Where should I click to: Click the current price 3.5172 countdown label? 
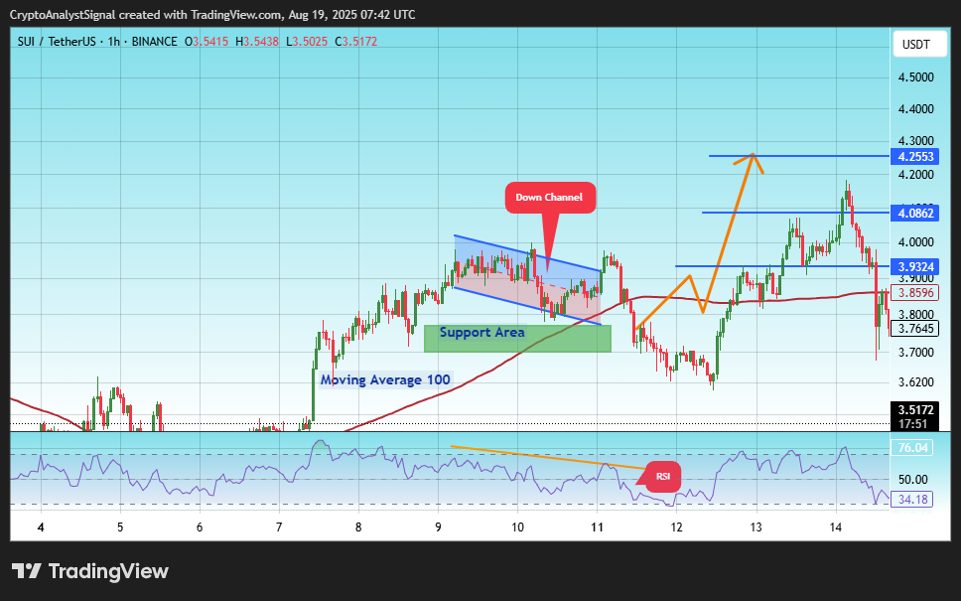tap(914, 416)
